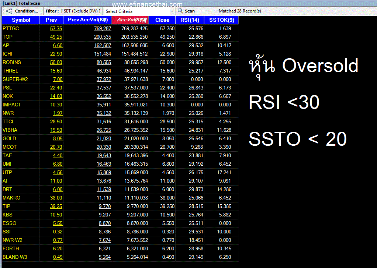Sort by the Symbol column header
Viewport: 377px width, 268px height.
(21, 20)
